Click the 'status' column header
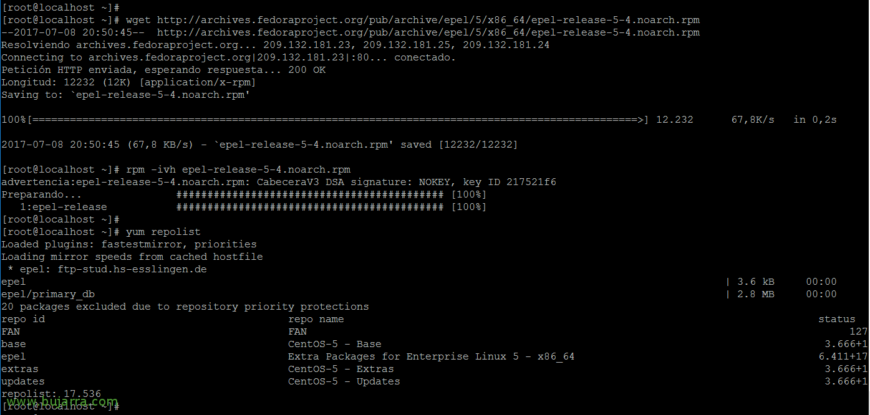 (x=837, y=319)
